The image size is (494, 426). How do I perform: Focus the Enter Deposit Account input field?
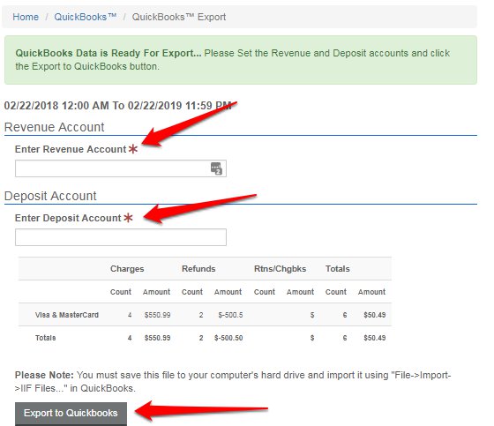pyautogui.click(x=121, y=237)
